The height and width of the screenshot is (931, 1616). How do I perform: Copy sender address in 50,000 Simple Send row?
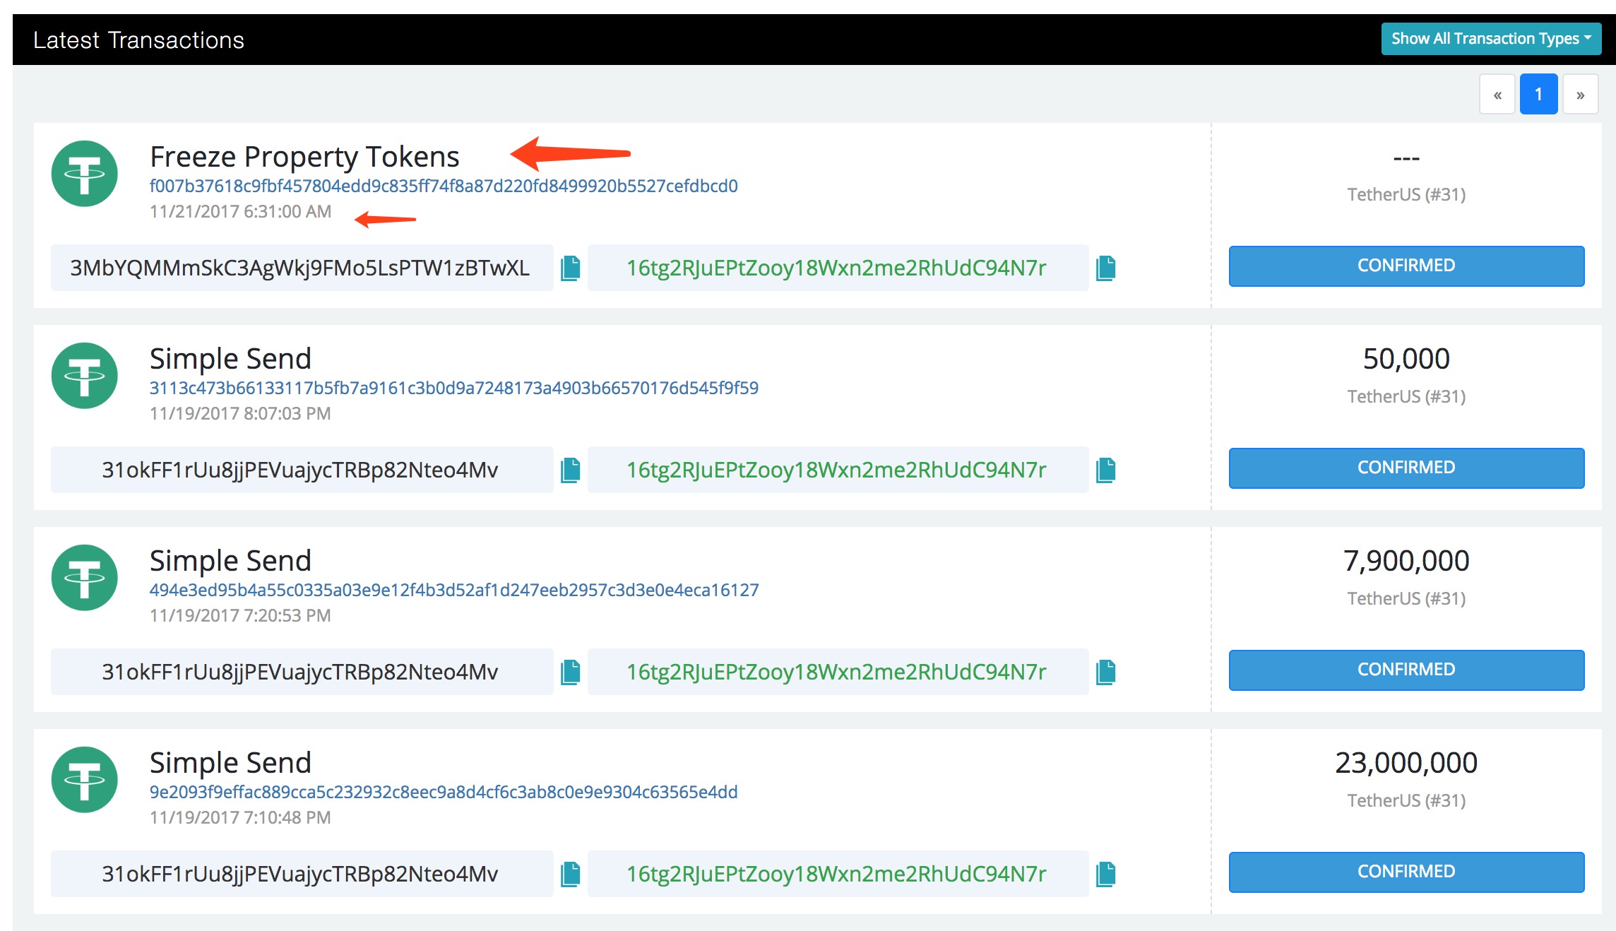pyautogui.click(x=570, y=470)
